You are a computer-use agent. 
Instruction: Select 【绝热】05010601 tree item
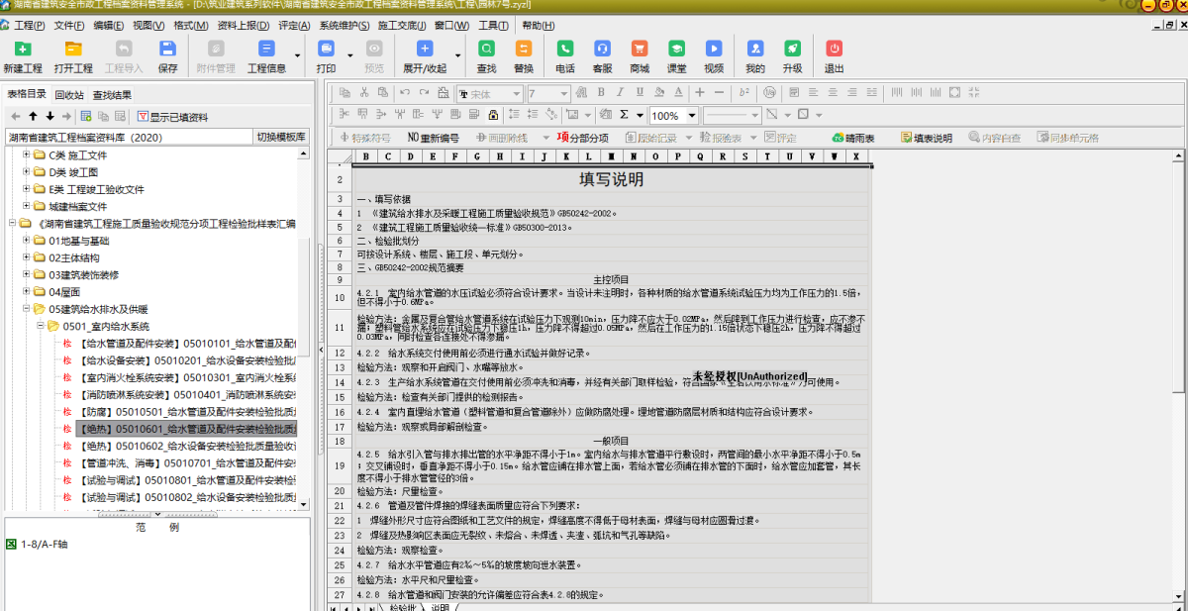[x=187, y=429]
